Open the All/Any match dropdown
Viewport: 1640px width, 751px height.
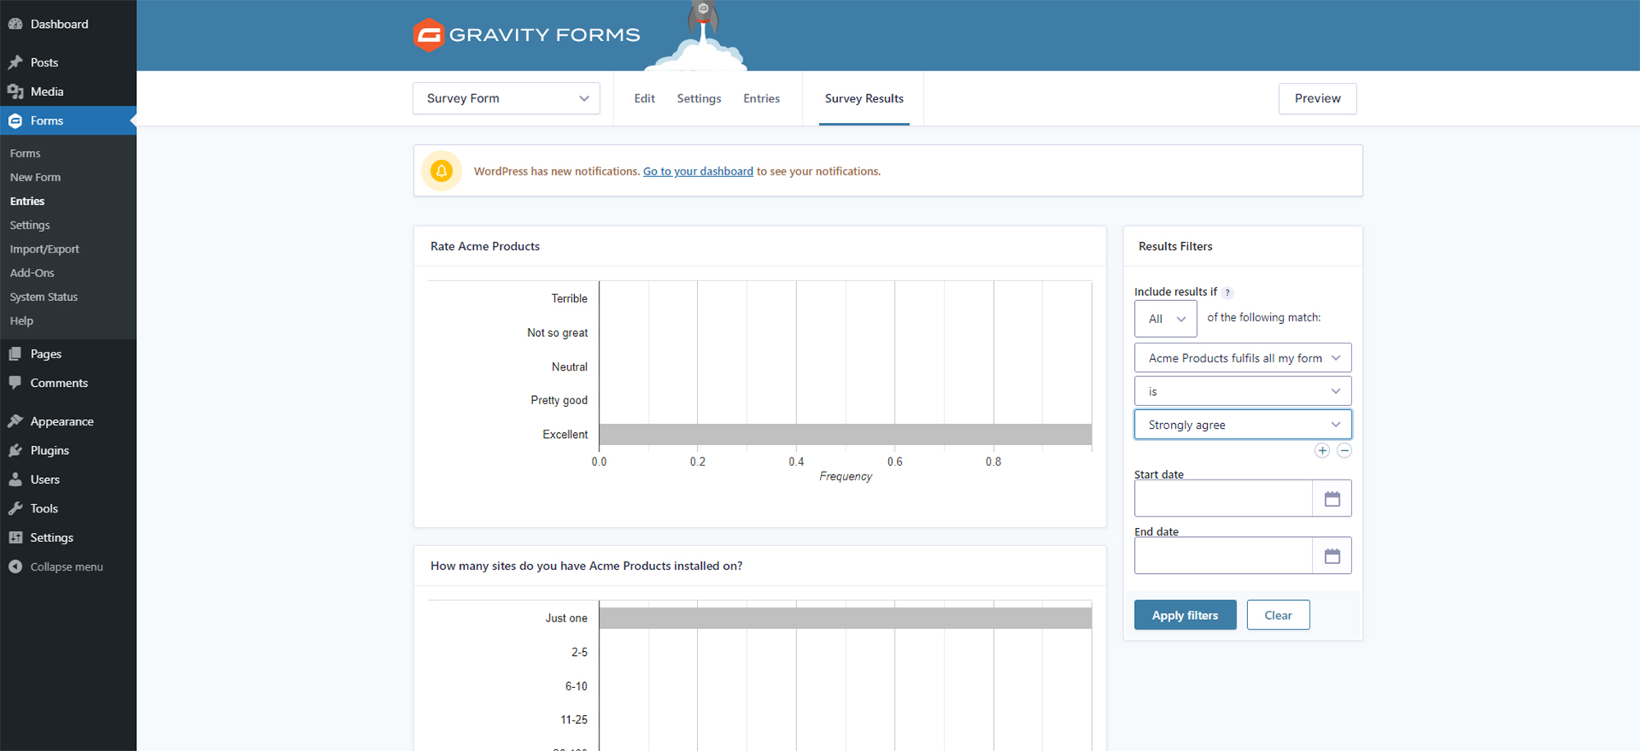[x=1165, y=319]
